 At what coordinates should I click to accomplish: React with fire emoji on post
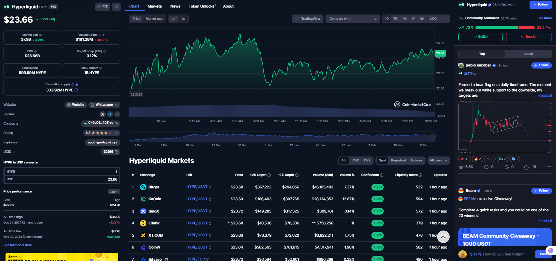(x=478, y=159)
